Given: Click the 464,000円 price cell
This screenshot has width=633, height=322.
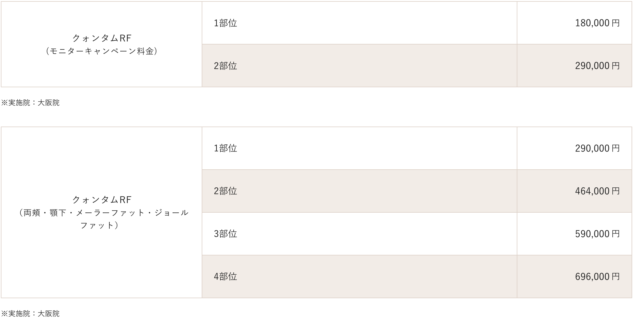Looking at the screenshot, I should [597, 191].
